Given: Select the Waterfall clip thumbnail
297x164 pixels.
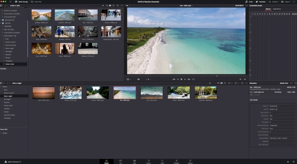Looking at the screenshot, I should [206, 93].
